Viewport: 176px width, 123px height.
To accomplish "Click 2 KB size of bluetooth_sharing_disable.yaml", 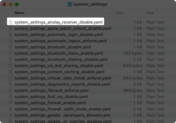I will [x=138, y=60].
